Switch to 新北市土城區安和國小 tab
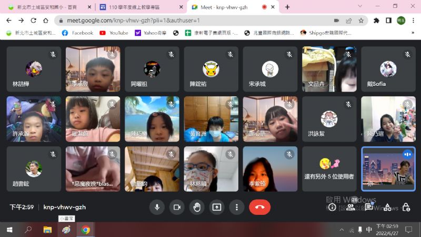This screenshot has height=237, width=421. [x=49, y=7]
